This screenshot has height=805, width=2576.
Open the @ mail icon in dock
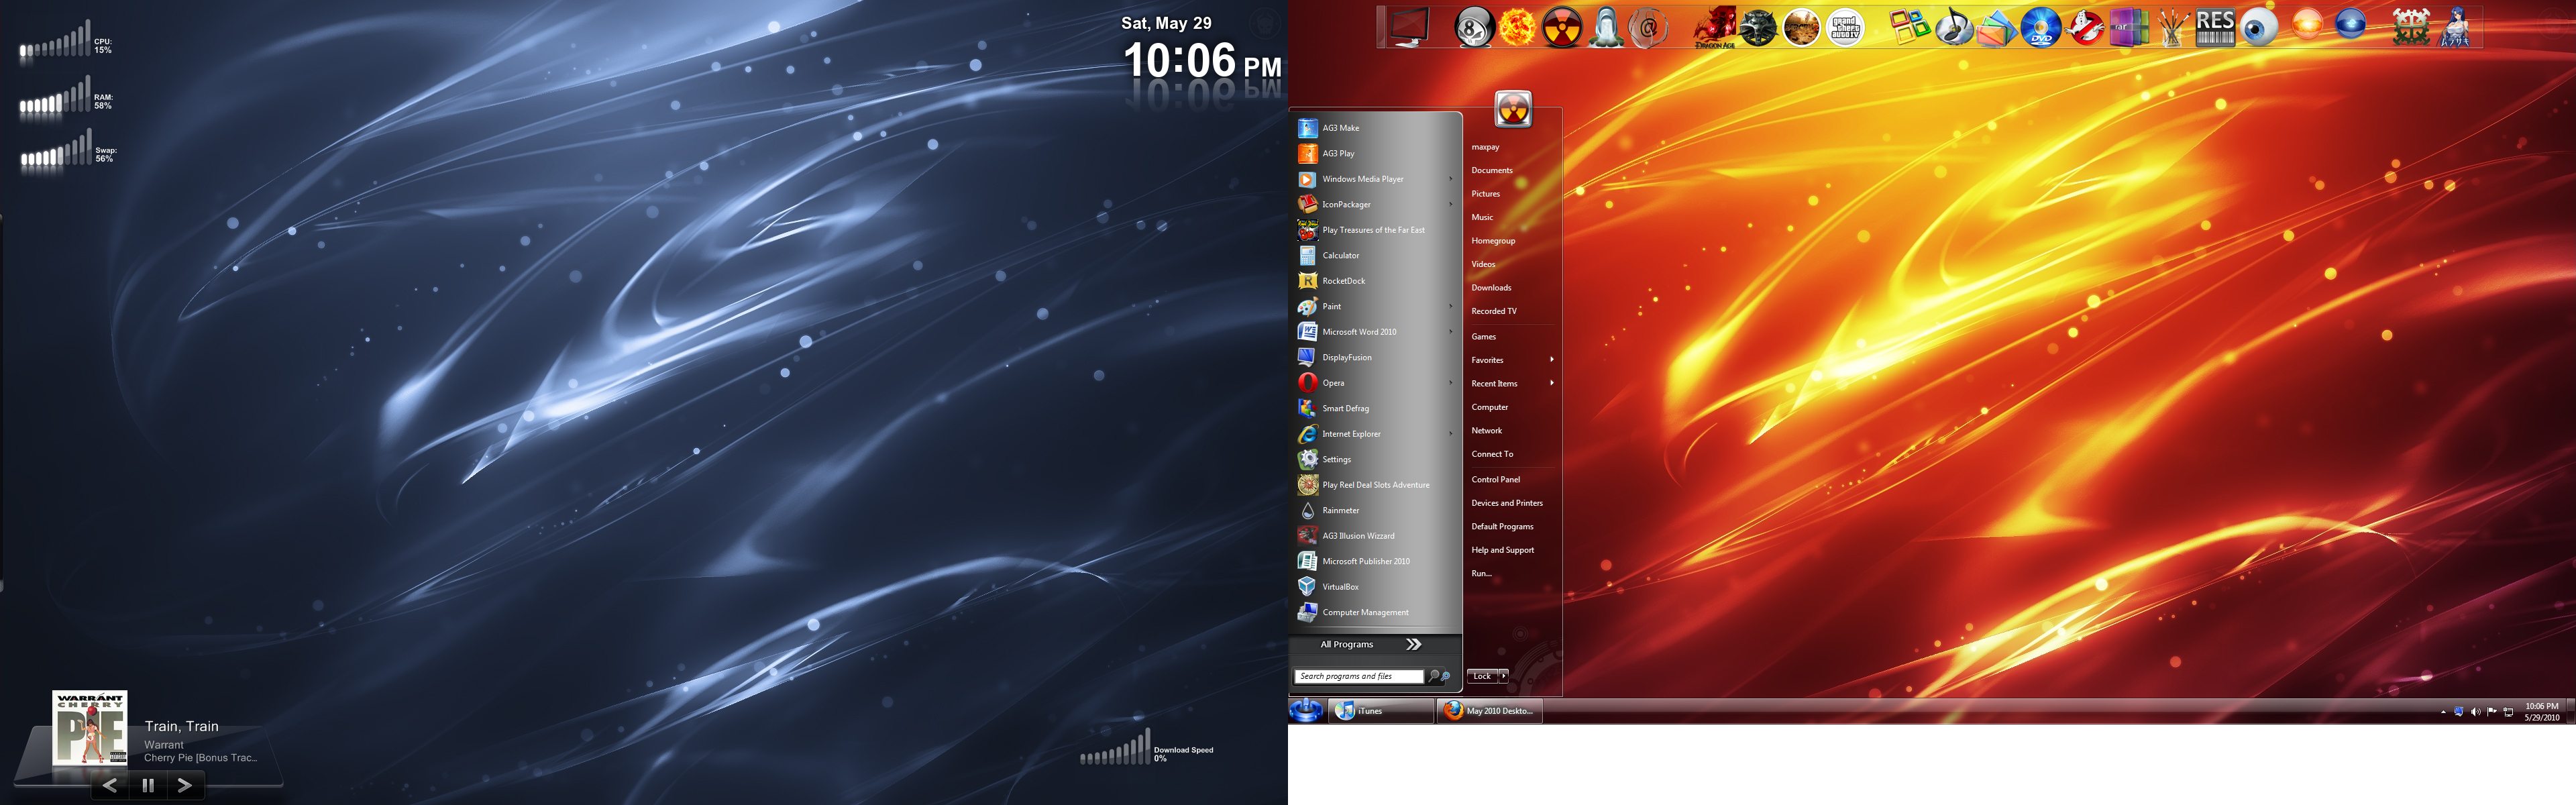[x=1648, y=27]
